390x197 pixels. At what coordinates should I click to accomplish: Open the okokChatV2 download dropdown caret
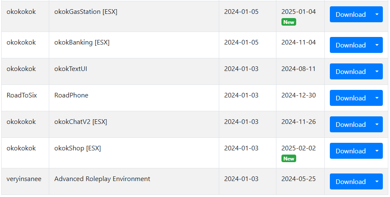[x=377, y=124]
